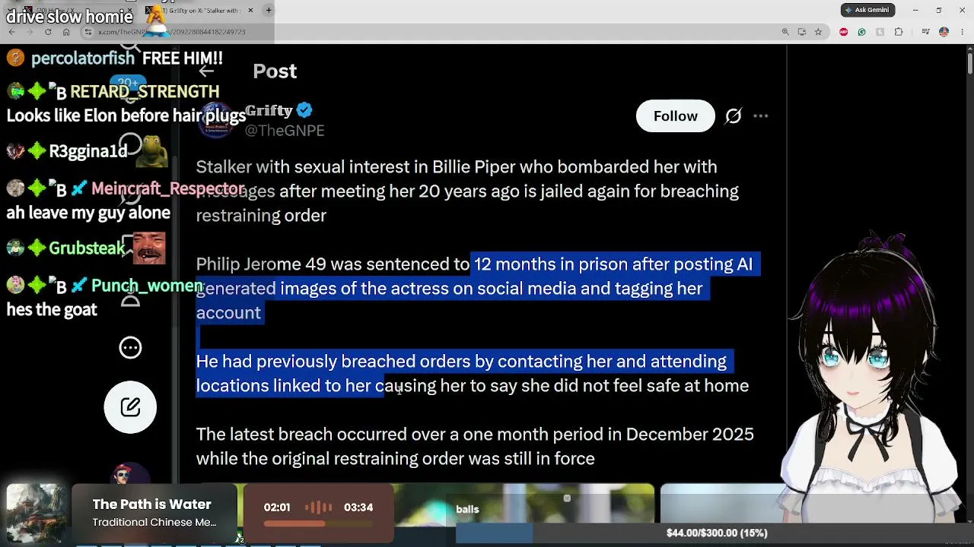
Task: Close the Grifty on X tab
Action: point(250,11)
